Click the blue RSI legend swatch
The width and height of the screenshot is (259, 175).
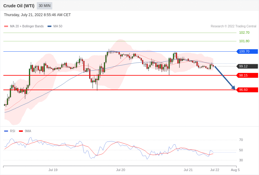tap(6, 131)
